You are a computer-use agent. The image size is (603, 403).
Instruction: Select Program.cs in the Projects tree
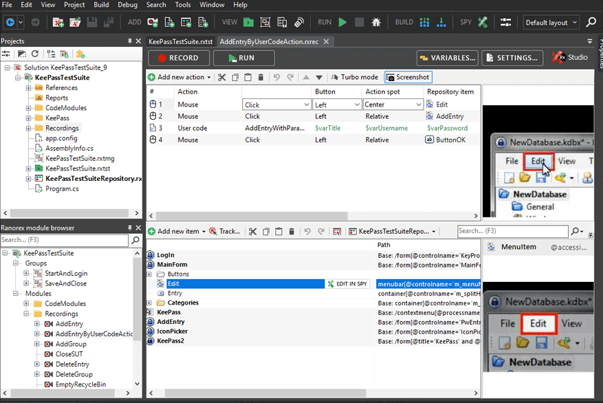[x=62, y=189]
